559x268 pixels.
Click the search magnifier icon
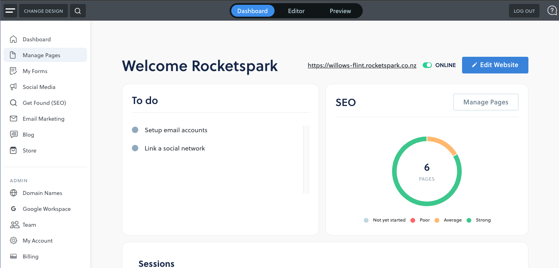[x=78, y=11]
